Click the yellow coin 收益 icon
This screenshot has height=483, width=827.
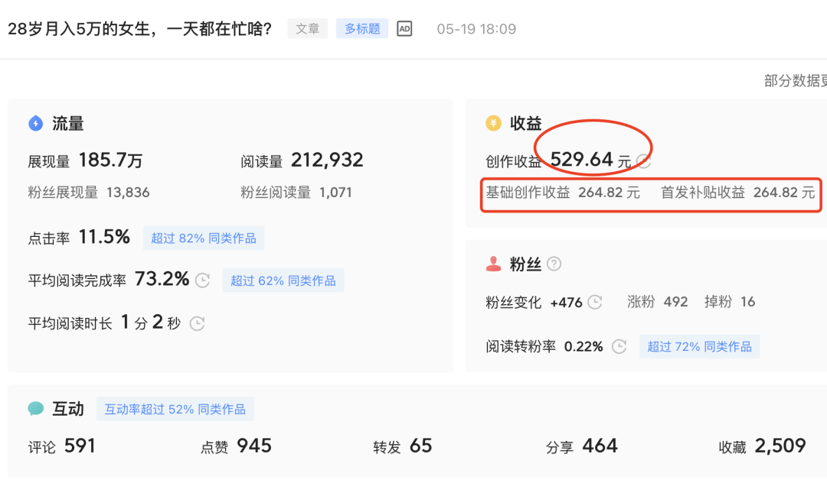coord(494,123)
